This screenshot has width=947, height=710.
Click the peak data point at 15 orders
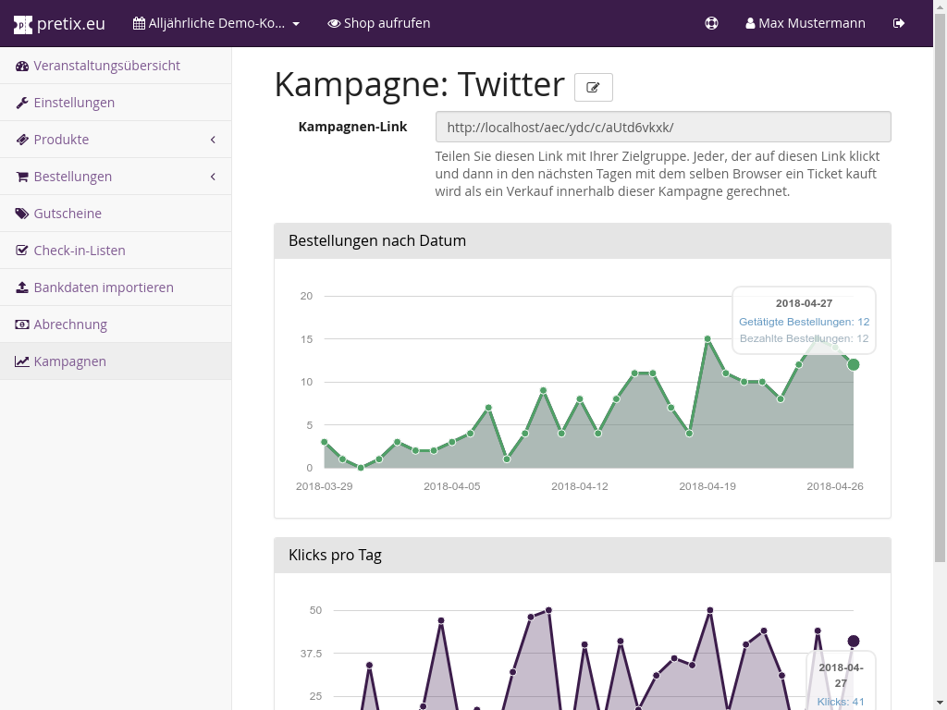(707, 339)
